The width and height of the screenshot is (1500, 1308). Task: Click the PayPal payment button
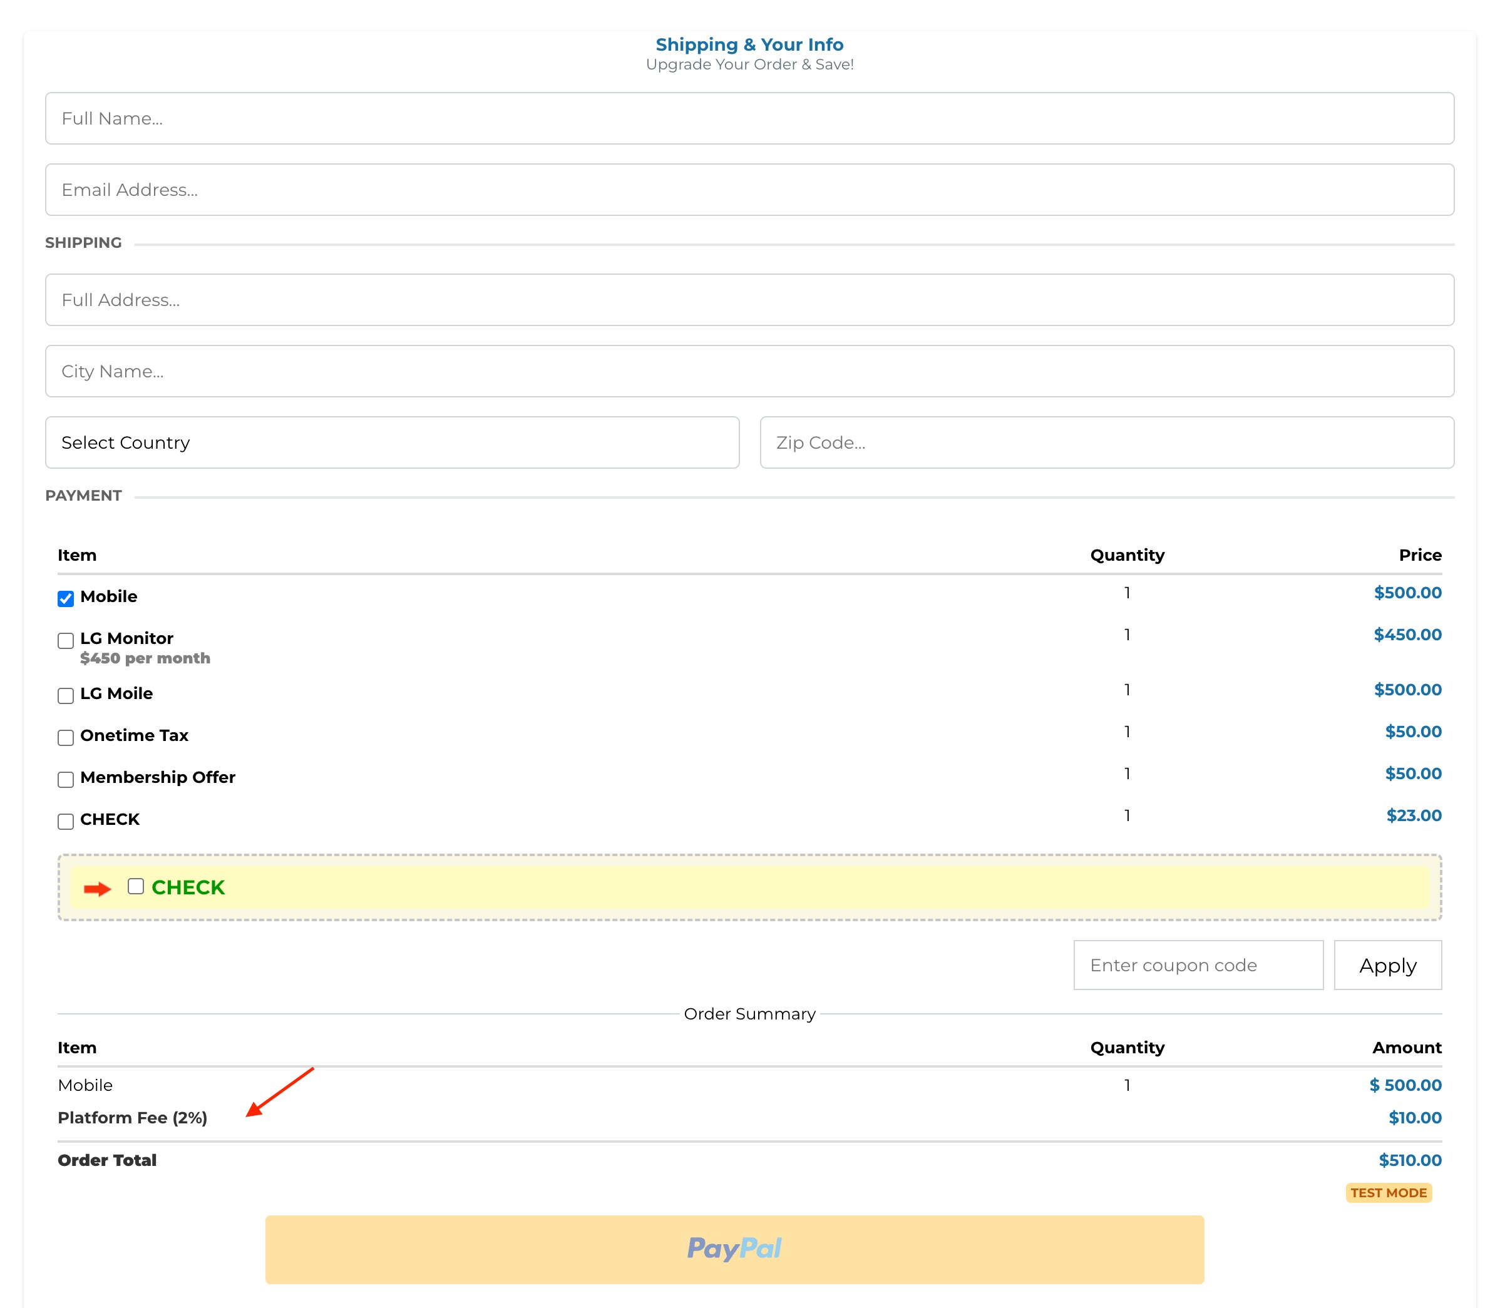coord(734,1249)
